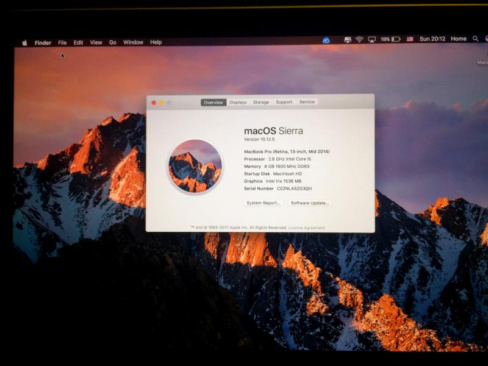Viewport: 488px width, 366px height.
Task: Open the Edit menu
Action: pyautogui.click(x=78, y=43)
